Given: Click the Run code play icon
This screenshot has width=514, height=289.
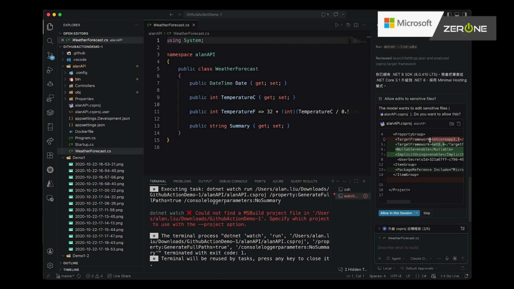Looking at the screenshot, I should coord(337,25).
